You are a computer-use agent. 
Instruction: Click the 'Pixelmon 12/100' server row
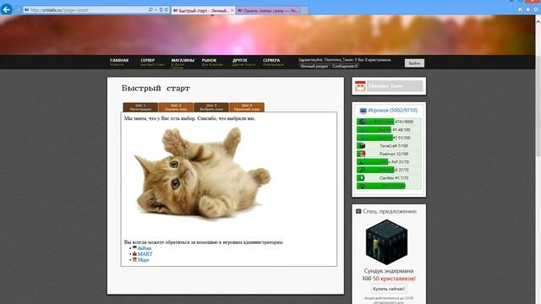point(389,154)
